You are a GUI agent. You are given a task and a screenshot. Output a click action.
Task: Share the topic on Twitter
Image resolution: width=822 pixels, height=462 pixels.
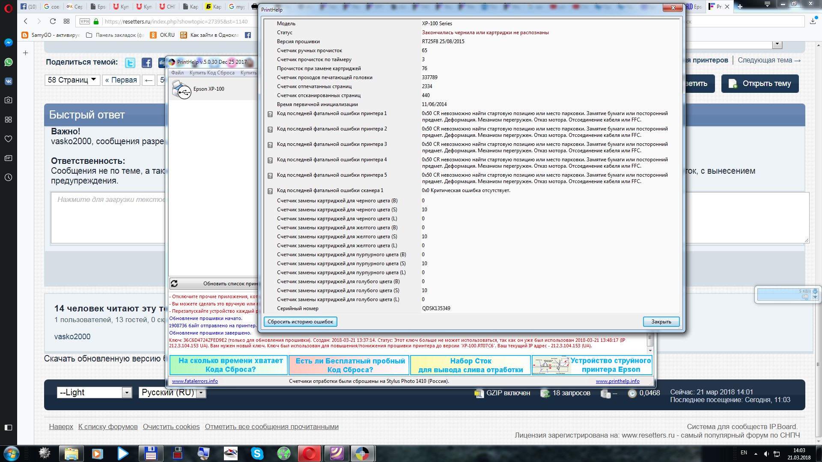(130, 63)
